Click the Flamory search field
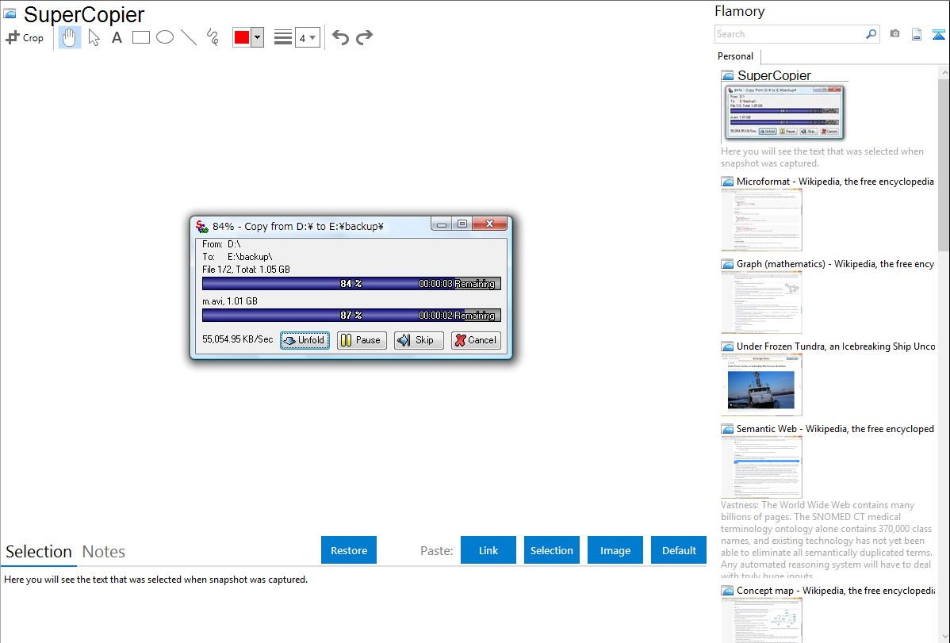 click(790, 34)
